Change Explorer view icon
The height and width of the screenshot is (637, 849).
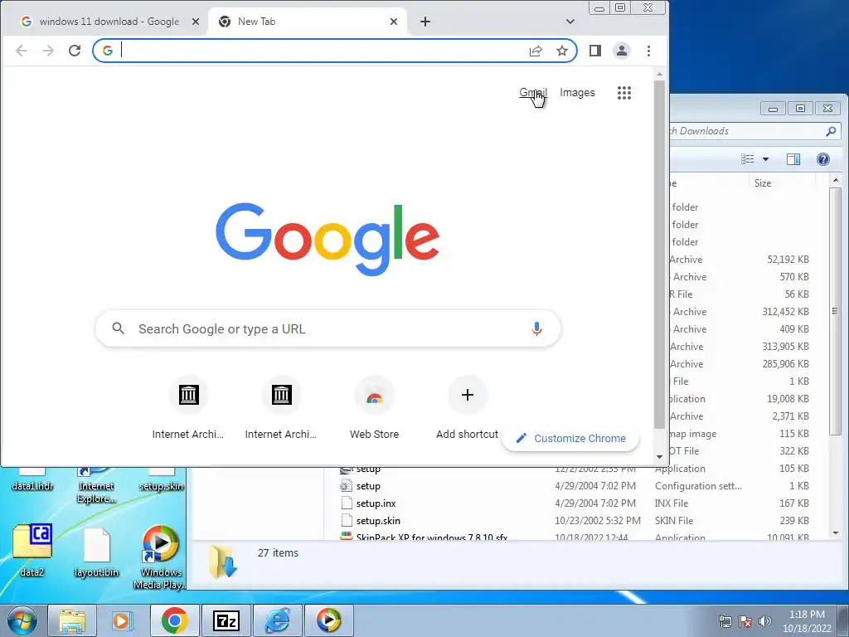pyautogui.click(x=748, y=158)
